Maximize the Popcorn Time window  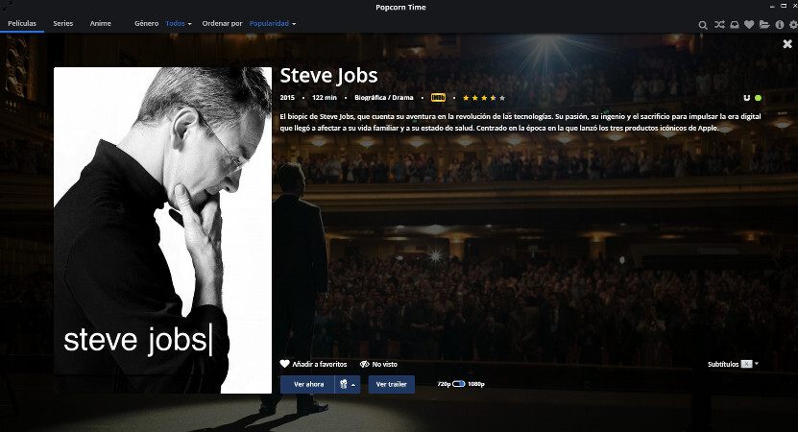[784, 6]
